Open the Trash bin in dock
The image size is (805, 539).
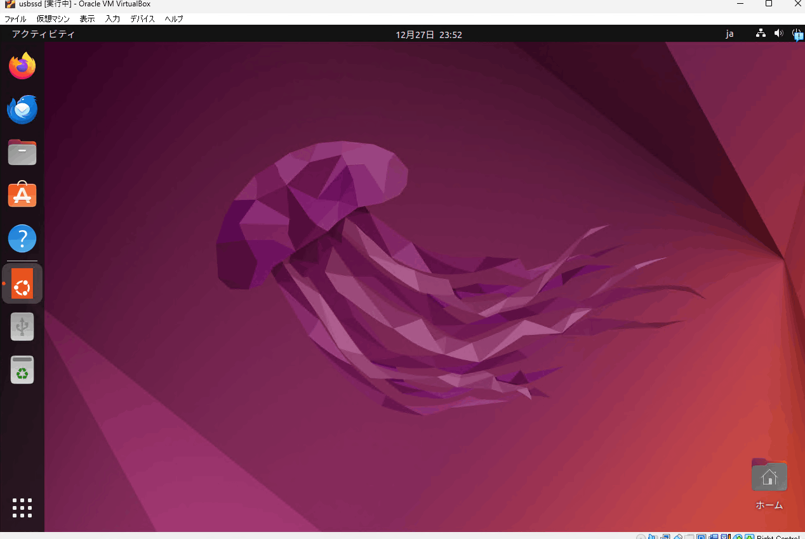(x=22, y=370)
